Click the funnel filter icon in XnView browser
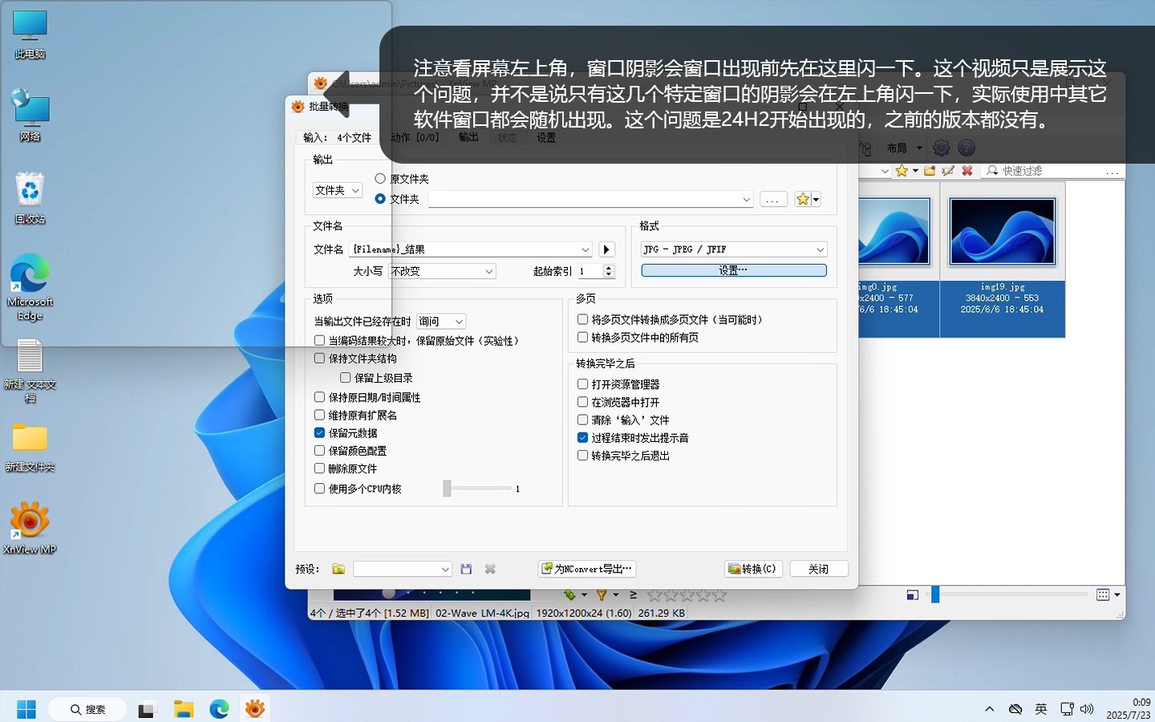 601,594
